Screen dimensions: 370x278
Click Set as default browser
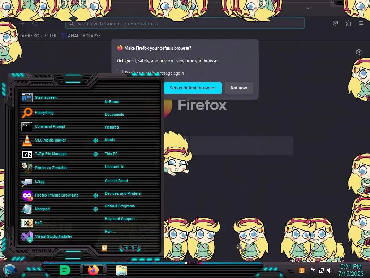[x=193, y=88]
